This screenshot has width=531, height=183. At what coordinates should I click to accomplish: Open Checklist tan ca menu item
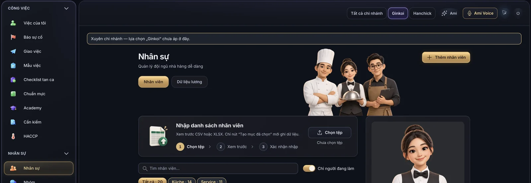click(x=38, y=80)
